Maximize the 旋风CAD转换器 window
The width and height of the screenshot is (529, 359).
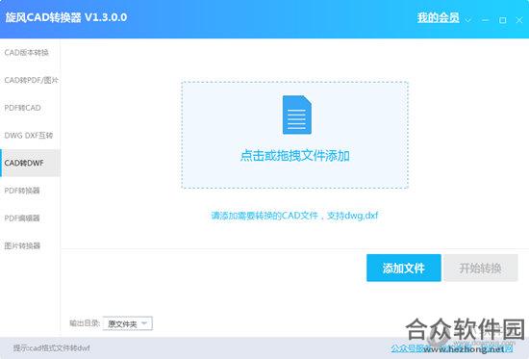click(503, 20)
